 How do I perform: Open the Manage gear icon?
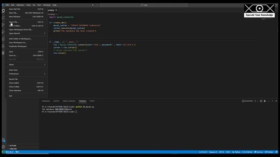pos(3,147)
